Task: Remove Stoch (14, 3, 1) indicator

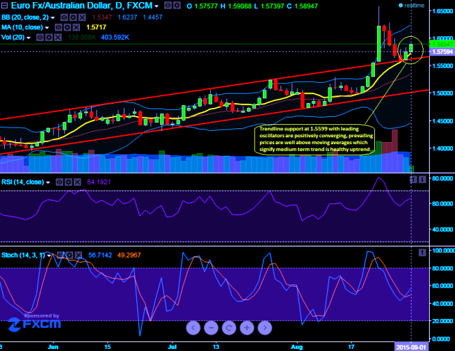Action: pyautogui.click(x=79, y=255)
